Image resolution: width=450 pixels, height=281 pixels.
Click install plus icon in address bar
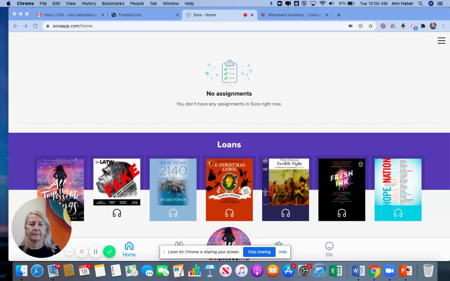point(361,26)
